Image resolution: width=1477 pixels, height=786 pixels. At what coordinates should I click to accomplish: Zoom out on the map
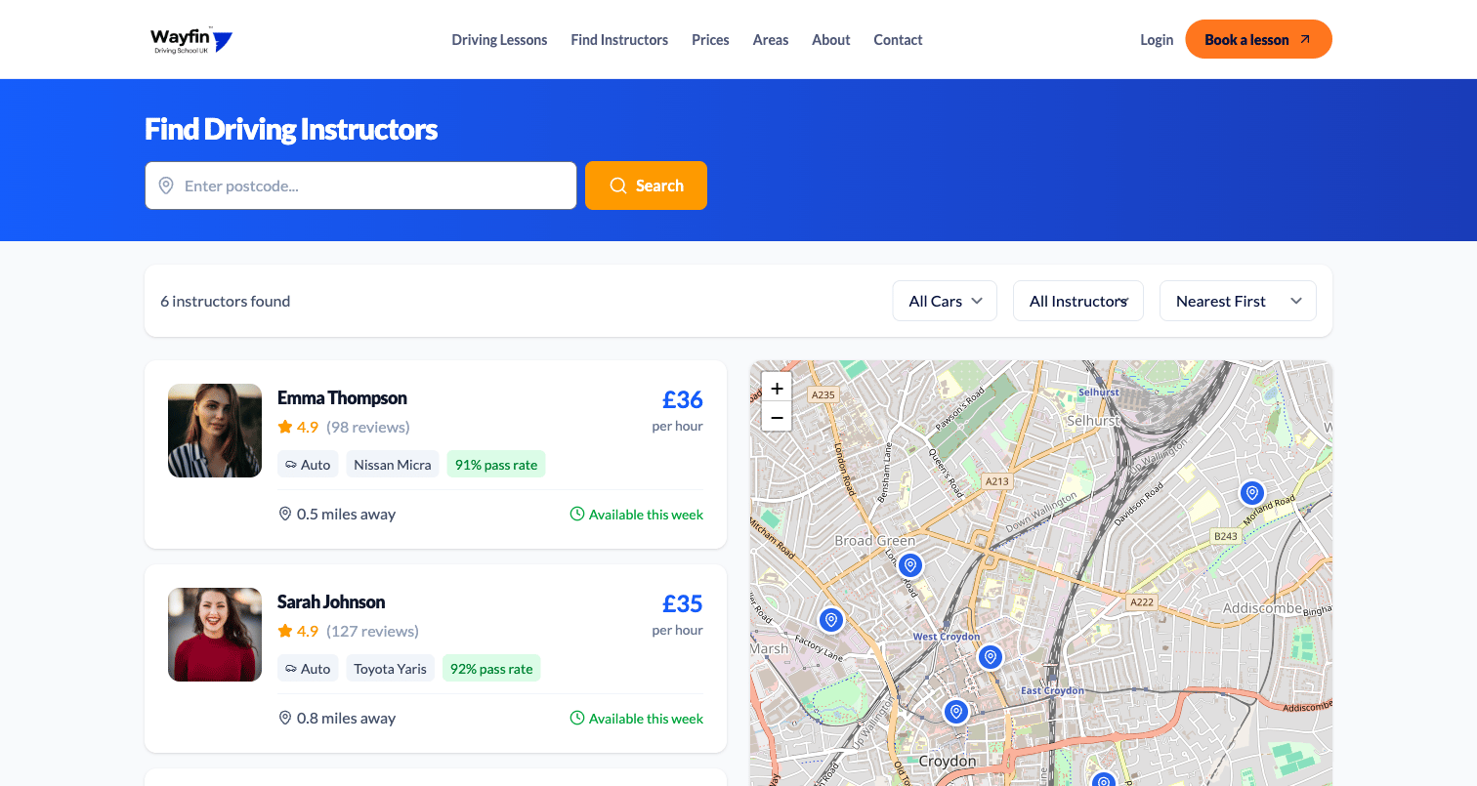777,417
